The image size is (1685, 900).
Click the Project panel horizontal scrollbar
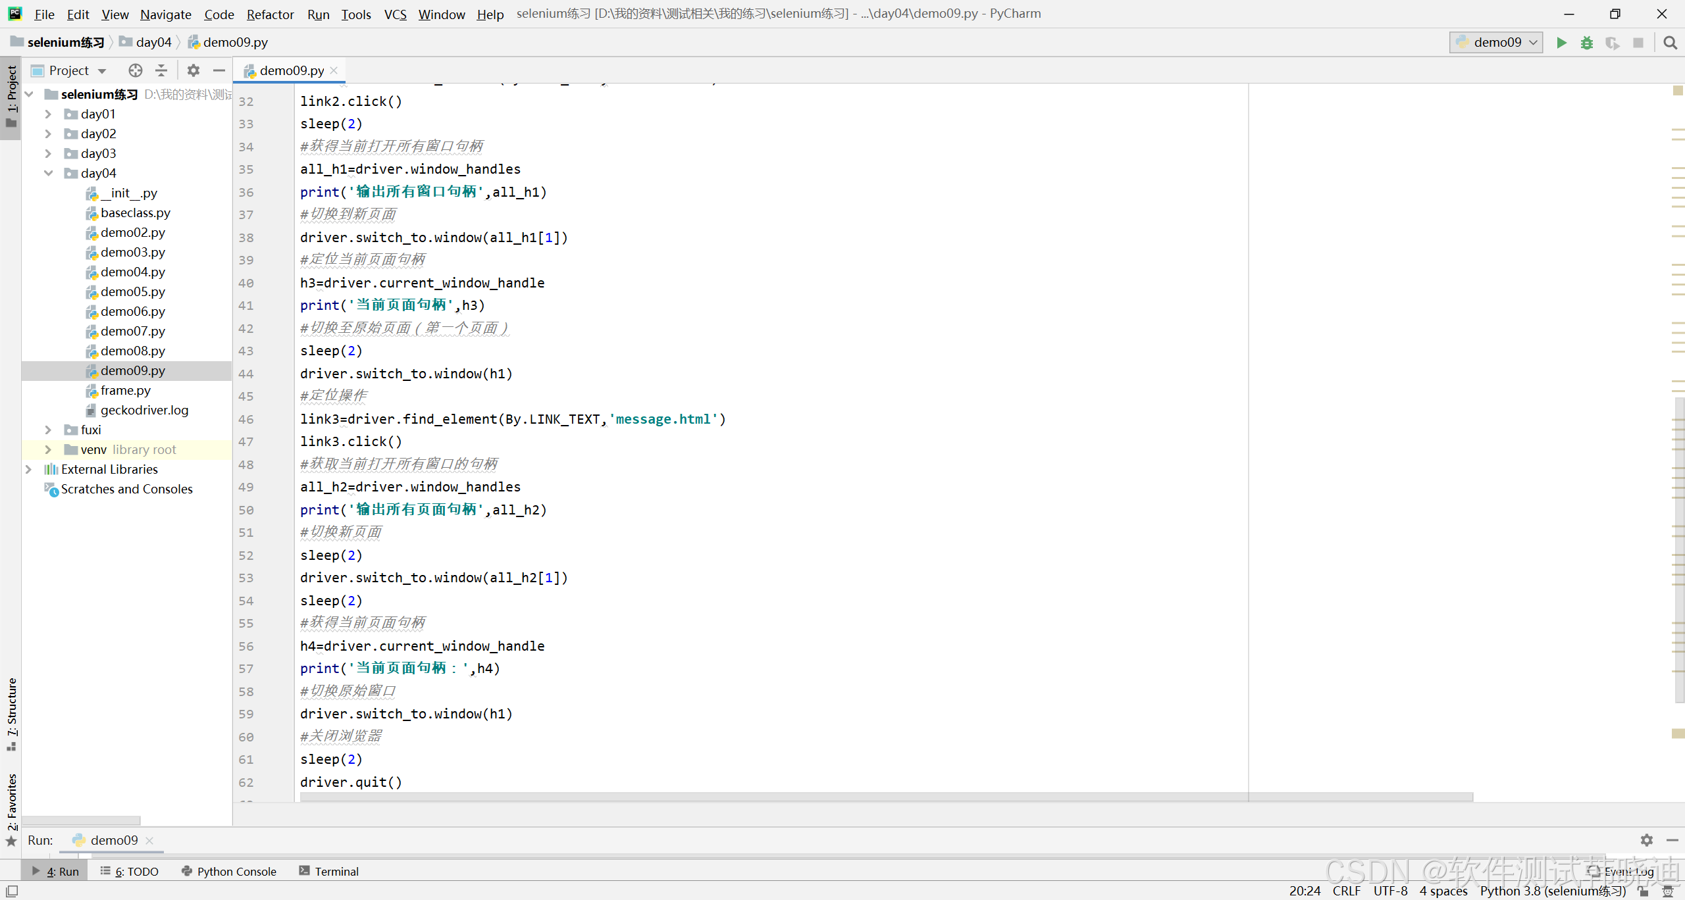click(82, 820)
